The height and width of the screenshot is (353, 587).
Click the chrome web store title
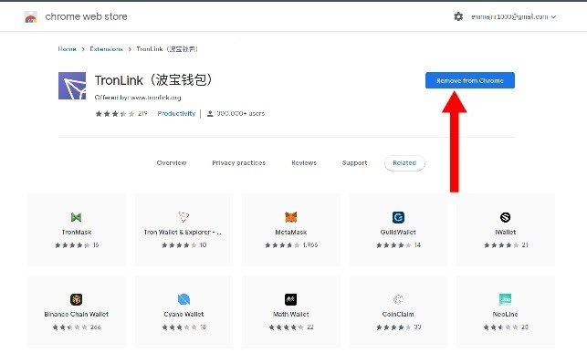pyautogui.click(x=86, y=16)
